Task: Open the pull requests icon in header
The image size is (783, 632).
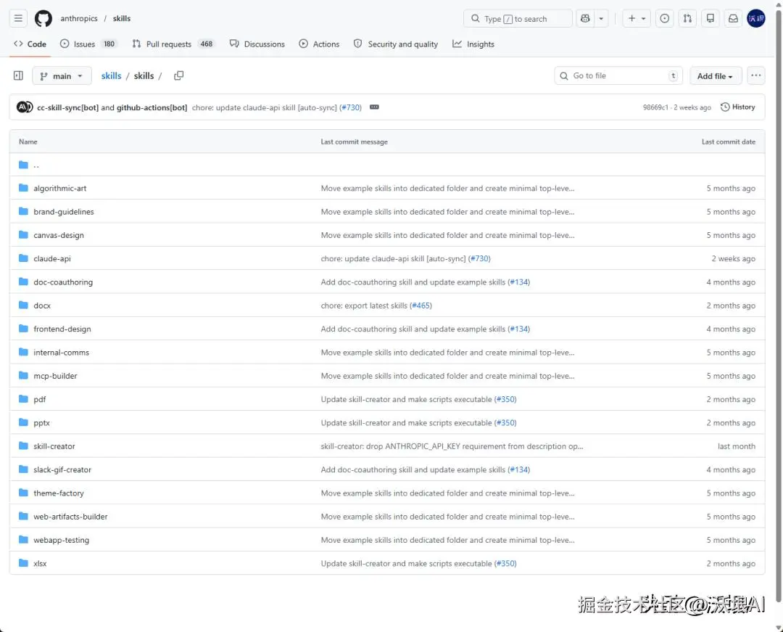Action: tap(687, 18)
